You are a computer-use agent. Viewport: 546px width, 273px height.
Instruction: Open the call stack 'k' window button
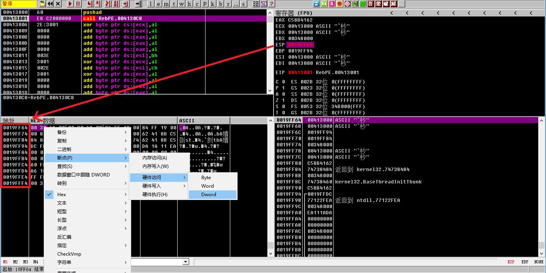pos(213,4)
